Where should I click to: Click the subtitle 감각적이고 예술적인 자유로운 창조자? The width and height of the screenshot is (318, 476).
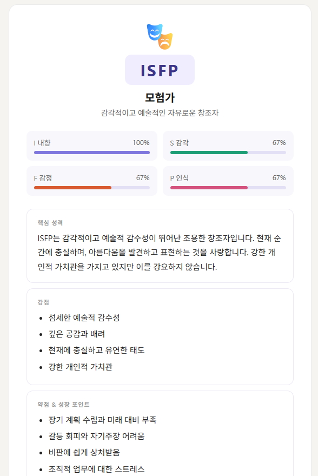point(160,113)
